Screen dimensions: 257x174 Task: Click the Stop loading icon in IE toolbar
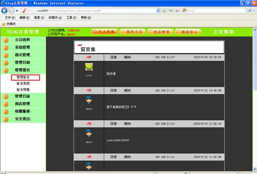click(177, 10)
